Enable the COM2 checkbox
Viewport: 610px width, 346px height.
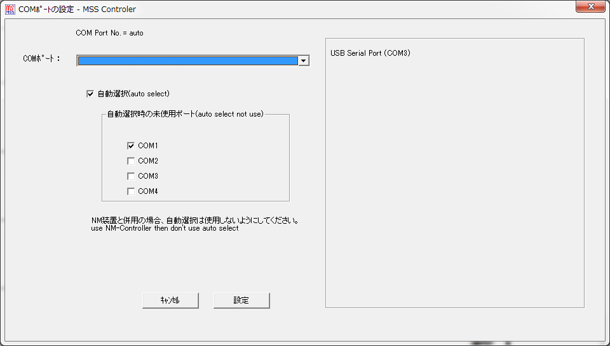click(x=131, y=161)
